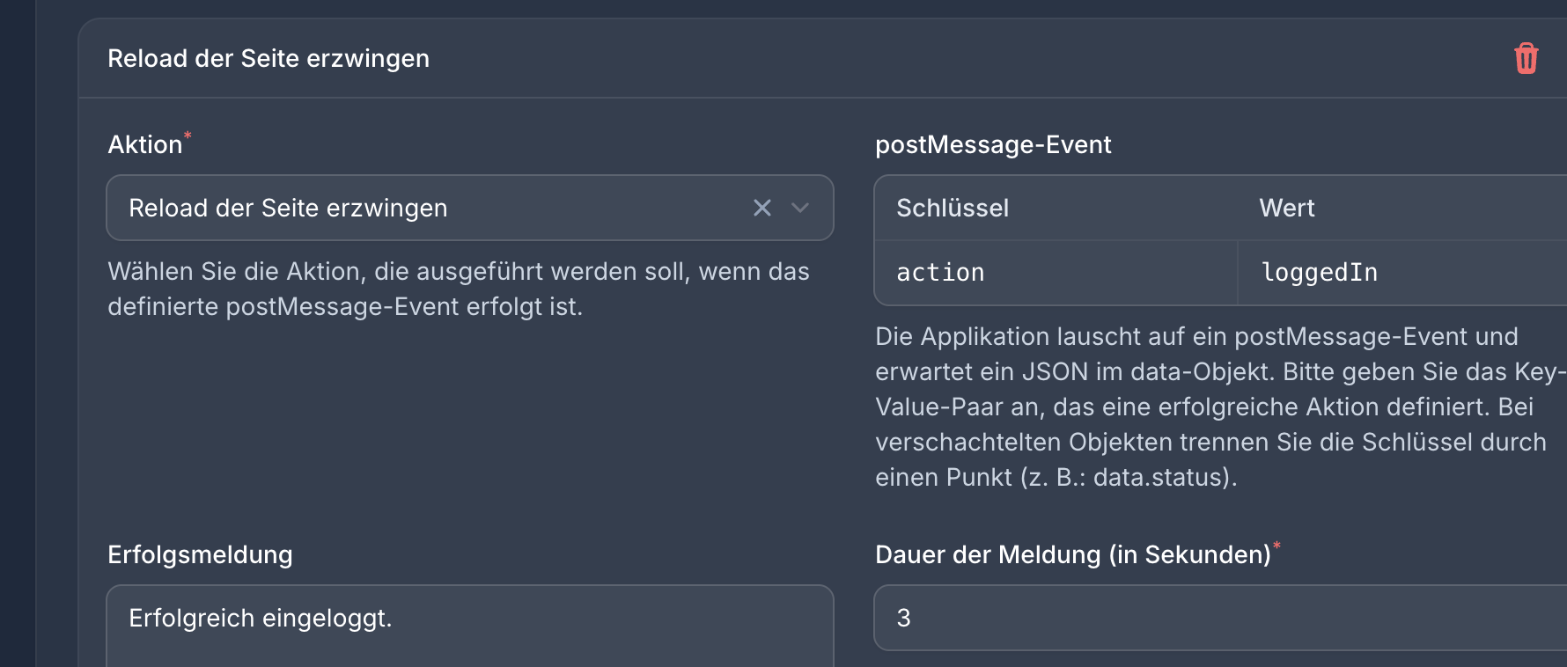Click the text "Erfolgreich eingeloggt."
The width and height of the screenshot is (1567, 667).
(260, 619)
